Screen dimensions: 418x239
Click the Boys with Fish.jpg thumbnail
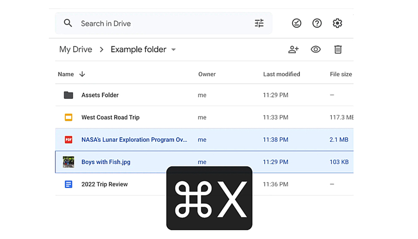68,162
